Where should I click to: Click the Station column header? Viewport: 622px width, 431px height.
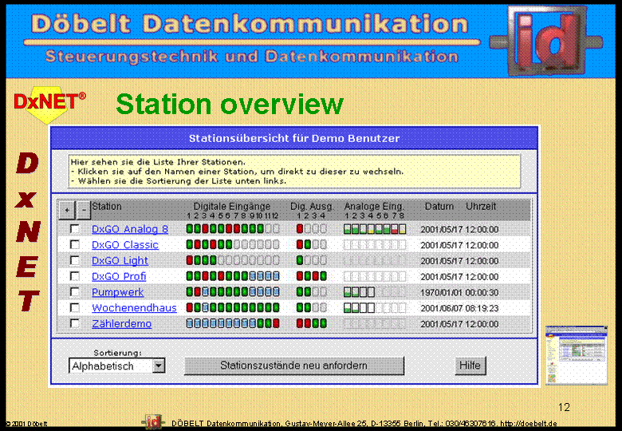coord(107,207)
